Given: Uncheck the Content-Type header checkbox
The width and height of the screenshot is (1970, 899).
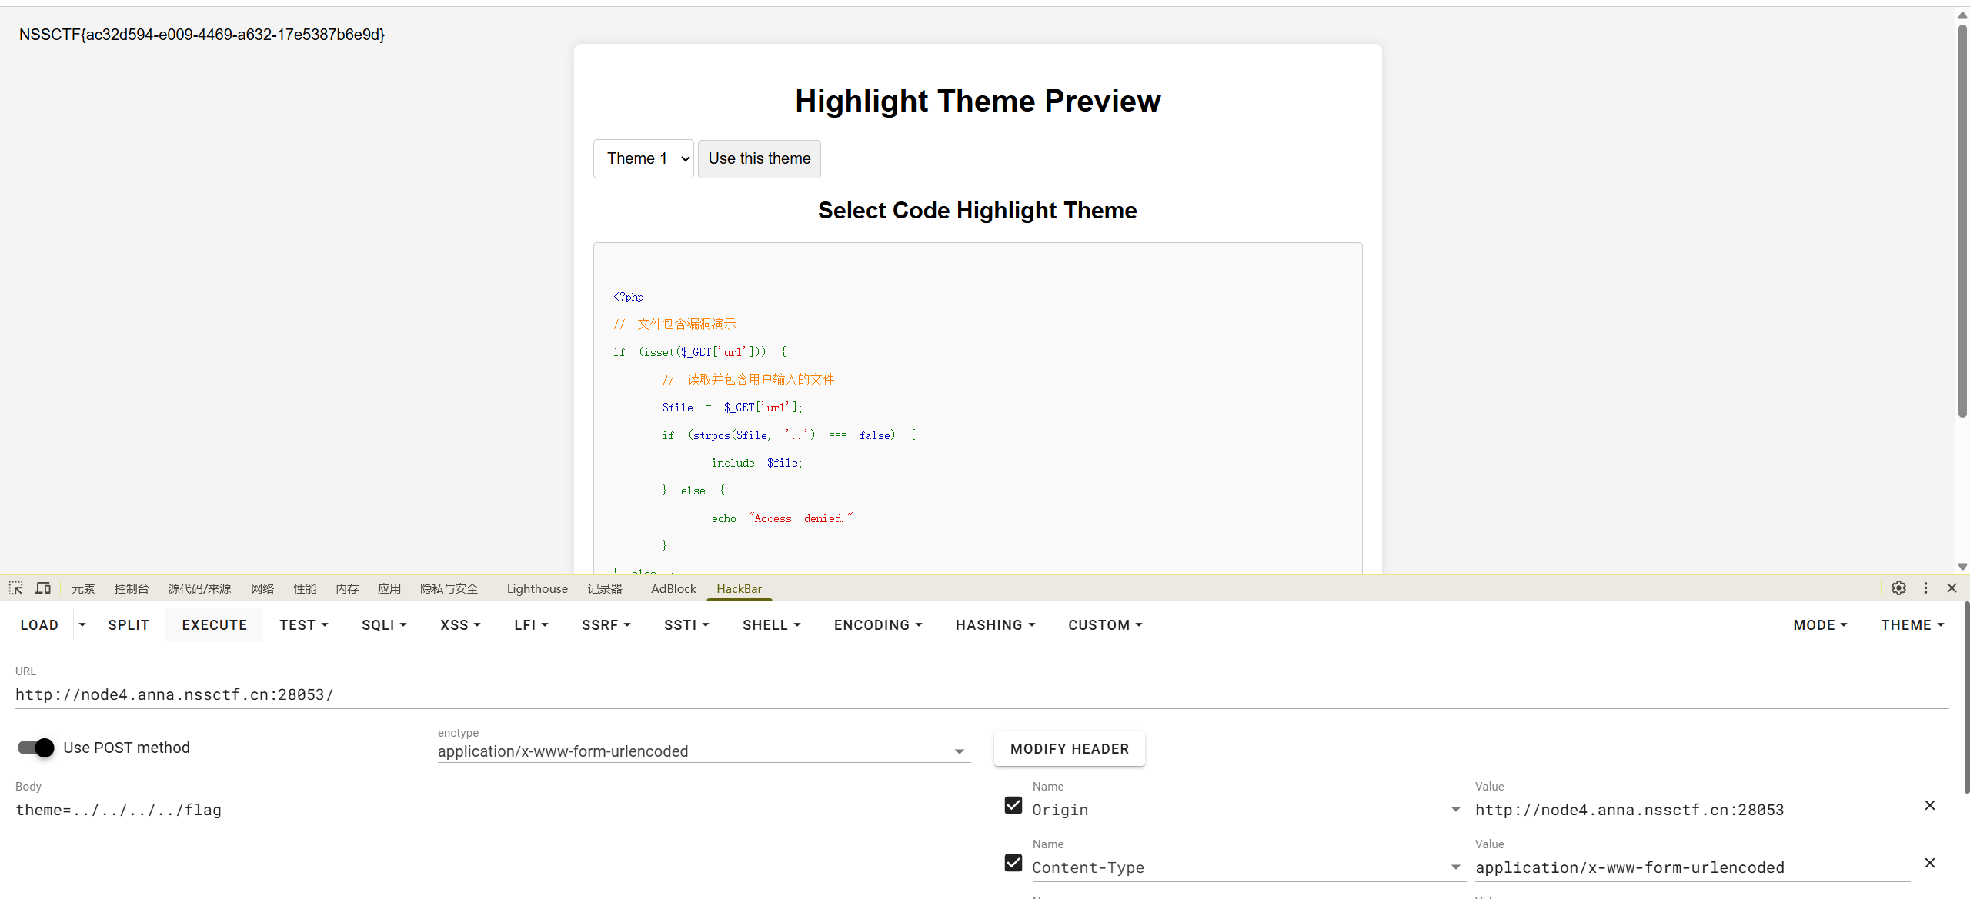Looking at the screenshot, I should (1013, 863).
